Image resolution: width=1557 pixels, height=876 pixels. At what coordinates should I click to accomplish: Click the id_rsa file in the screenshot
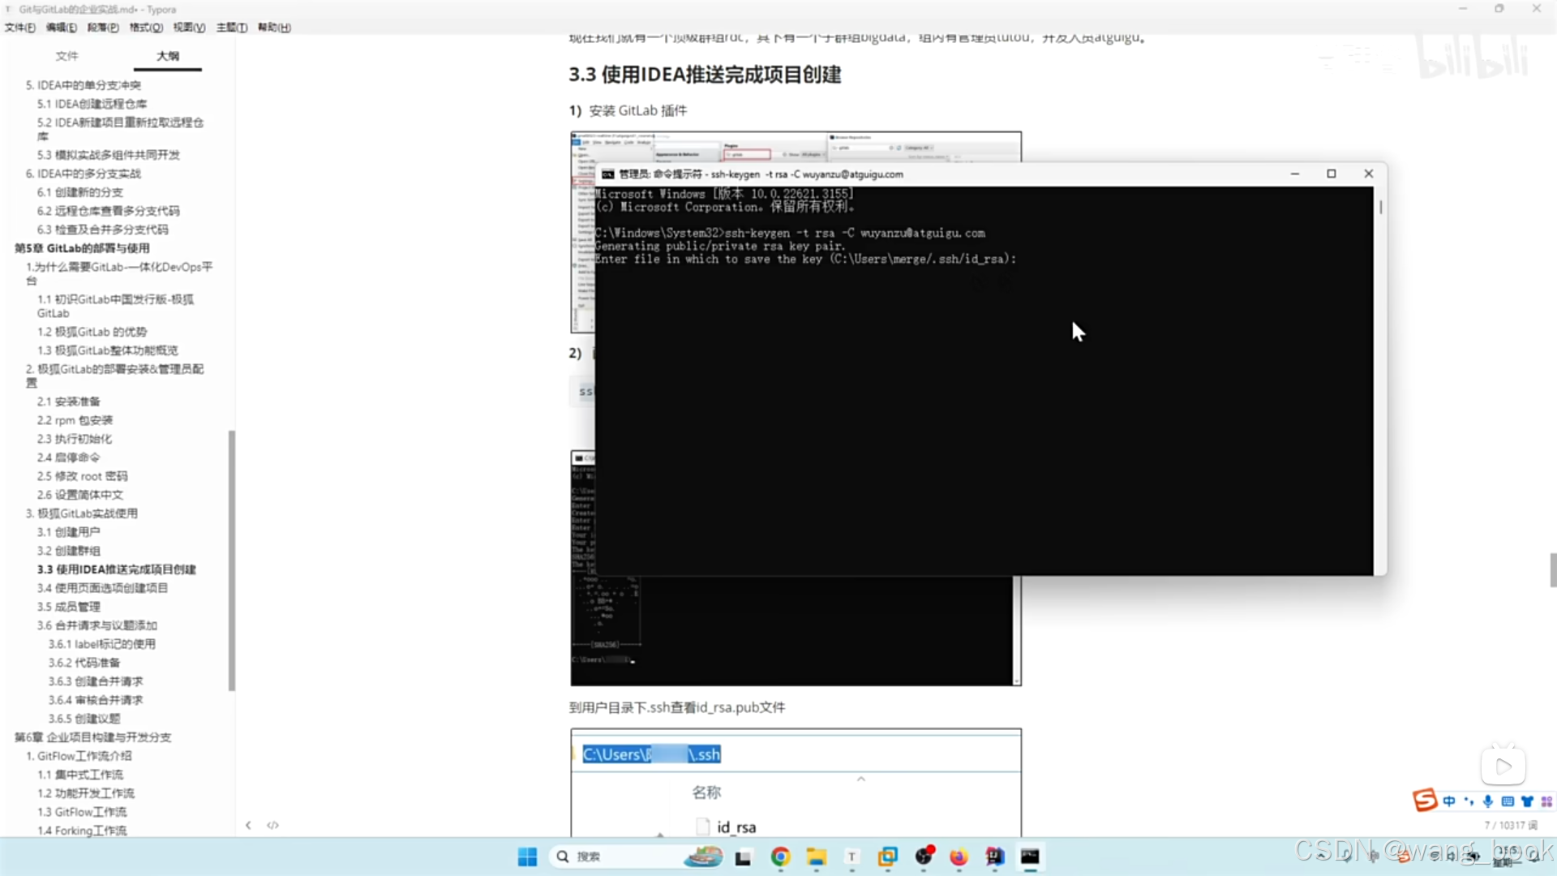[x=736, y=827]
